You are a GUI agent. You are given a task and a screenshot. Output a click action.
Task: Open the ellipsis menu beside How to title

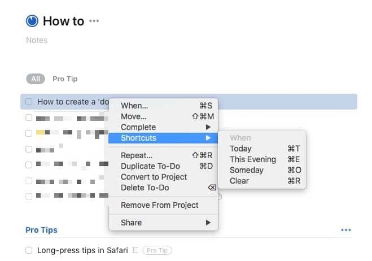click(x=94, y=21)
